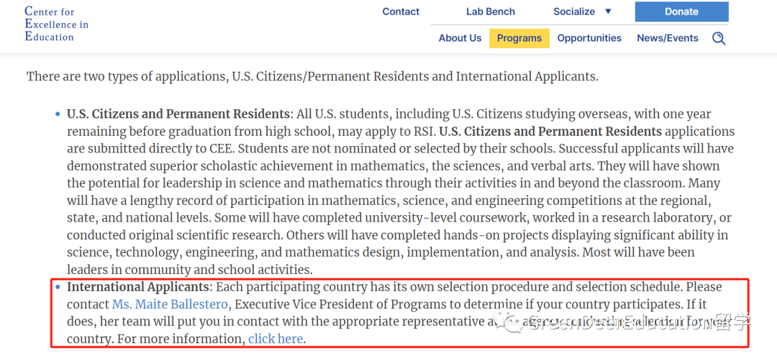The image size is (777, 356).
Task: Open the About Us tab
Action: (460, 38)
